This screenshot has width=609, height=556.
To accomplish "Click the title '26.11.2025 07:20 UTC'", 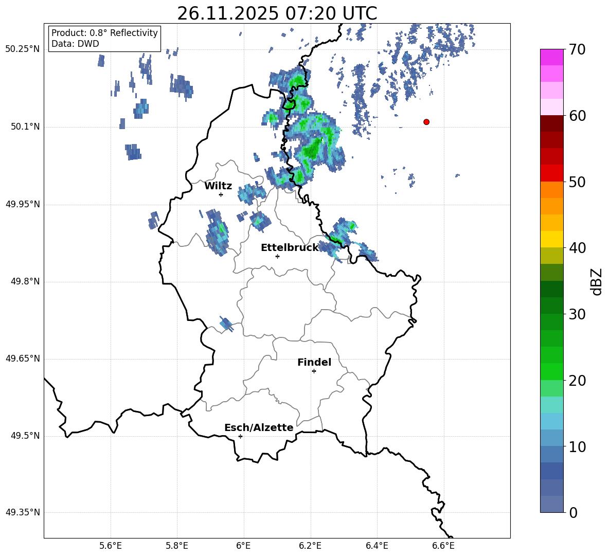I will 277,13.
